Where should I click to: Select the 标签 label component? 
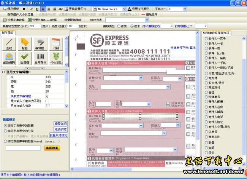pos(25,44)
